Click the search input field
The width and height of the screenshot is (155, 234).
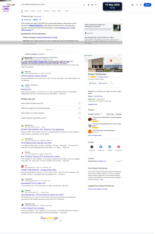click(51, 5)
